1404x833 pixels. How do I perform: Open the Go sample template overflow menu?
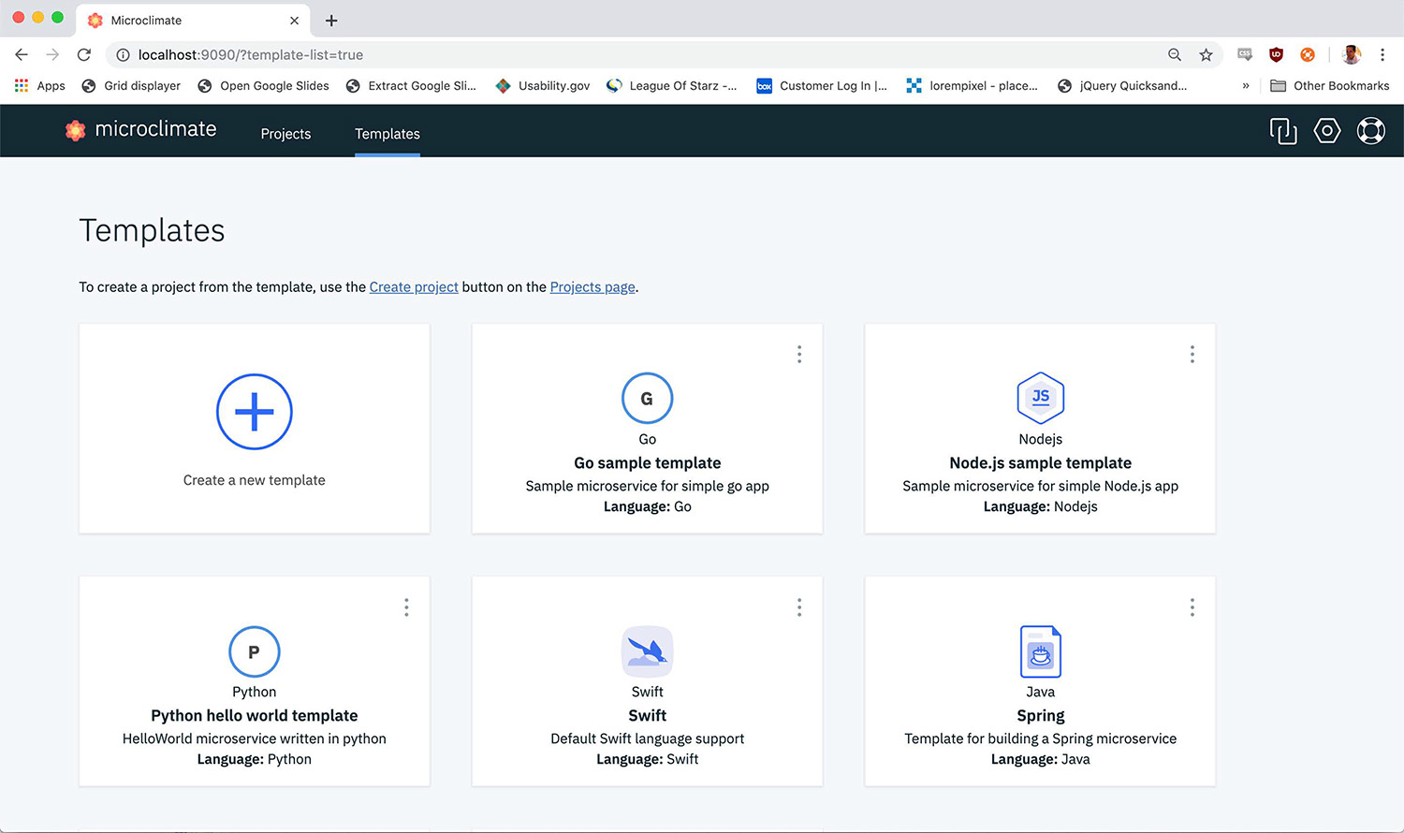pos(799,354)
